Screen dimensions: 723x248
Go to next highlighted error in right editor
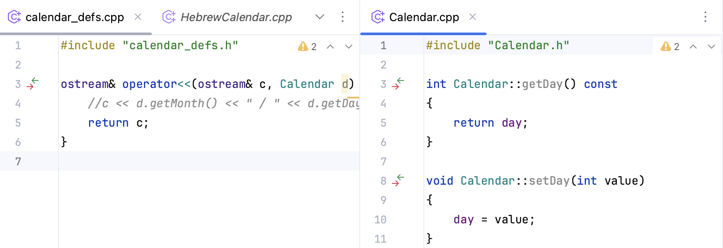(712, 47)
